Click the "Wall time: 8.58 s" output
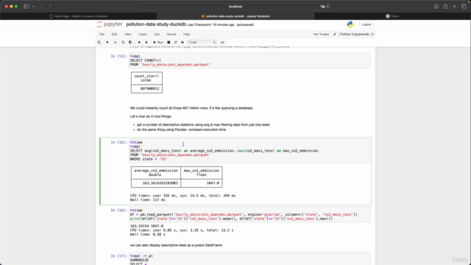The width and height of the screenshot is (471, 265). click(x=147, y=234)
